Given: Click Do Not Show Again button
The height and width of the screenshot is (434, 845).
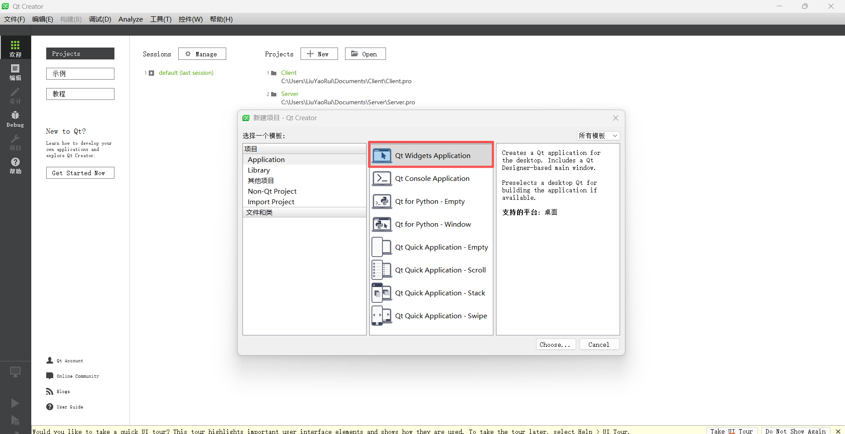Looking at the screenshot, I should [x=795, y=431].
